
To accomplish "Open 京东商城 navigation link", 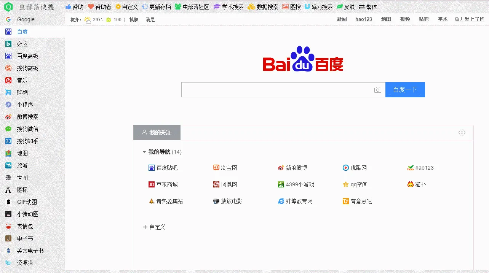I will [x=163, y=184].
